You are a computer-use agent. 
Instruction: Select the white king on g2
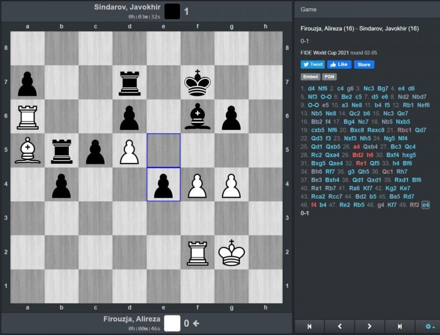(232, 252)
